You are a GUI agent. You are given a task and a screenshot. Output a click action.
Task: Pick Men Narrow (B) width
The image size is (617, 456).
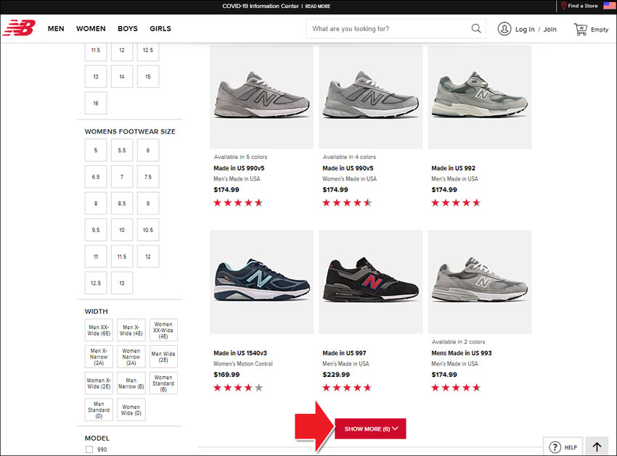[131, 383]
